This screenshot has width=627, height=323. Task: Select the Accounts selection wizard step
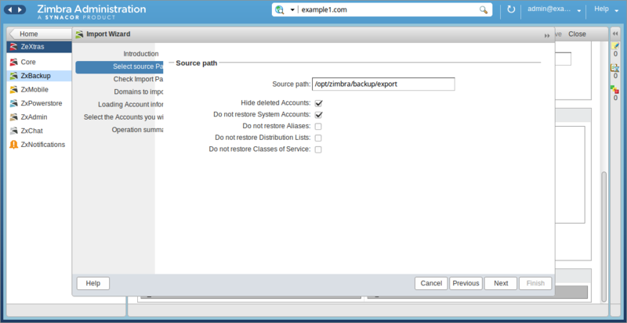pyautogui.click(x=123, y=117)
